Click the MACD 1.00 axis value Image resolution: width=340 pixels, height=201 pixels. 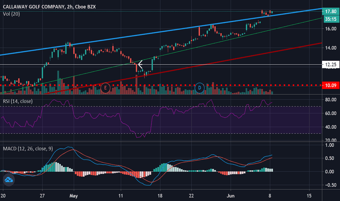tap(329, 145)
